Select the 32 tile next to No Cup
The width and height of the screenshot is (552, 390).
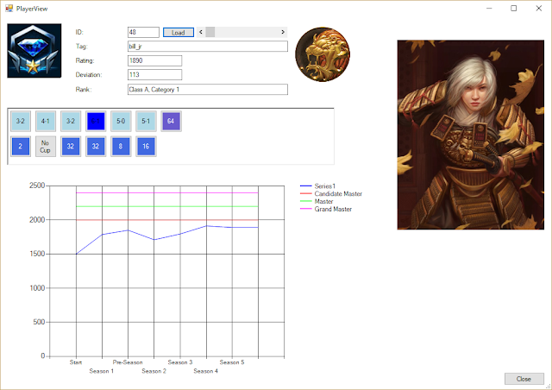click(x=71, y=146)
